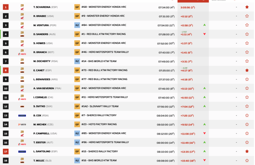Viewport: 255px width, 165px height.
Task: Click red down arrow in D. Sanders row
Action: point(204,34)
